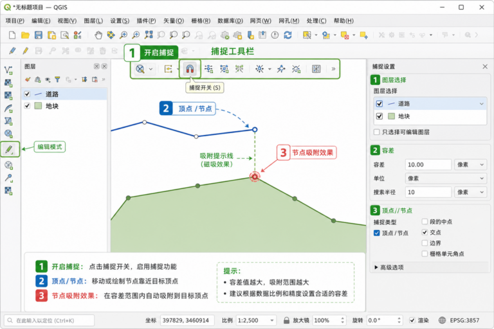This screenshot has height=329, width=494.
Task: Open the 矢量(O) menu
Action: pos(174,21)
